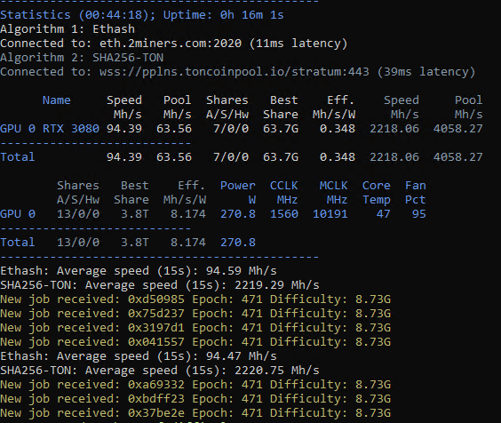Click the Core Temp column header

point(376,193)
